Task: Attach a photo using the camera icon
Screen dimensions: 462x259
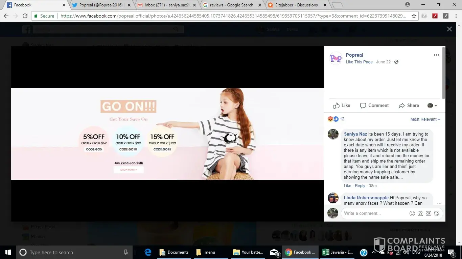Action: [x=420, y=213]
